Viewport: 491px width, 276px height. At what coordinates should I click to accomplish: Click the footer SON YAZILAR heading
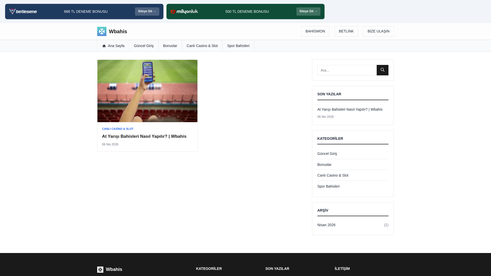click(277, 269)
